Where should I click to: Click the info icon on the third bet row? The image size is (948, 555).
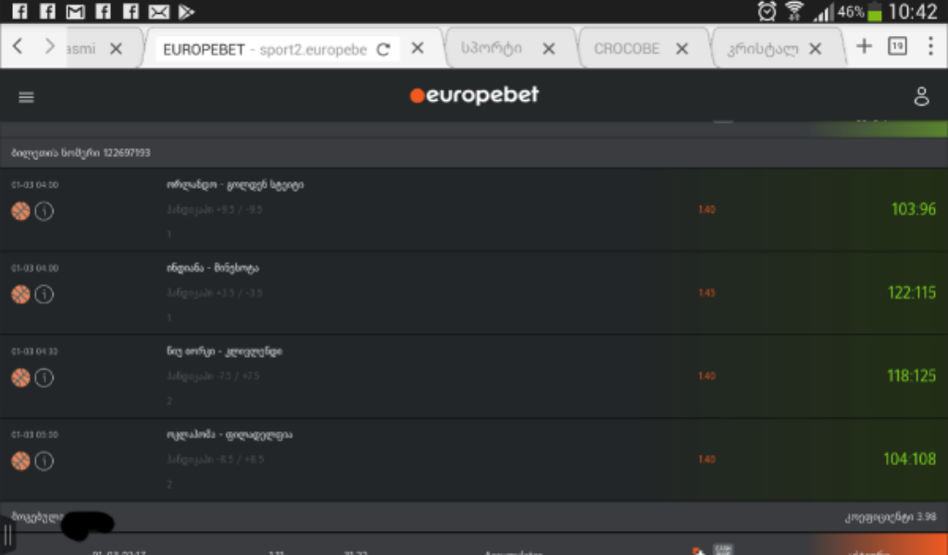[44, 378]
